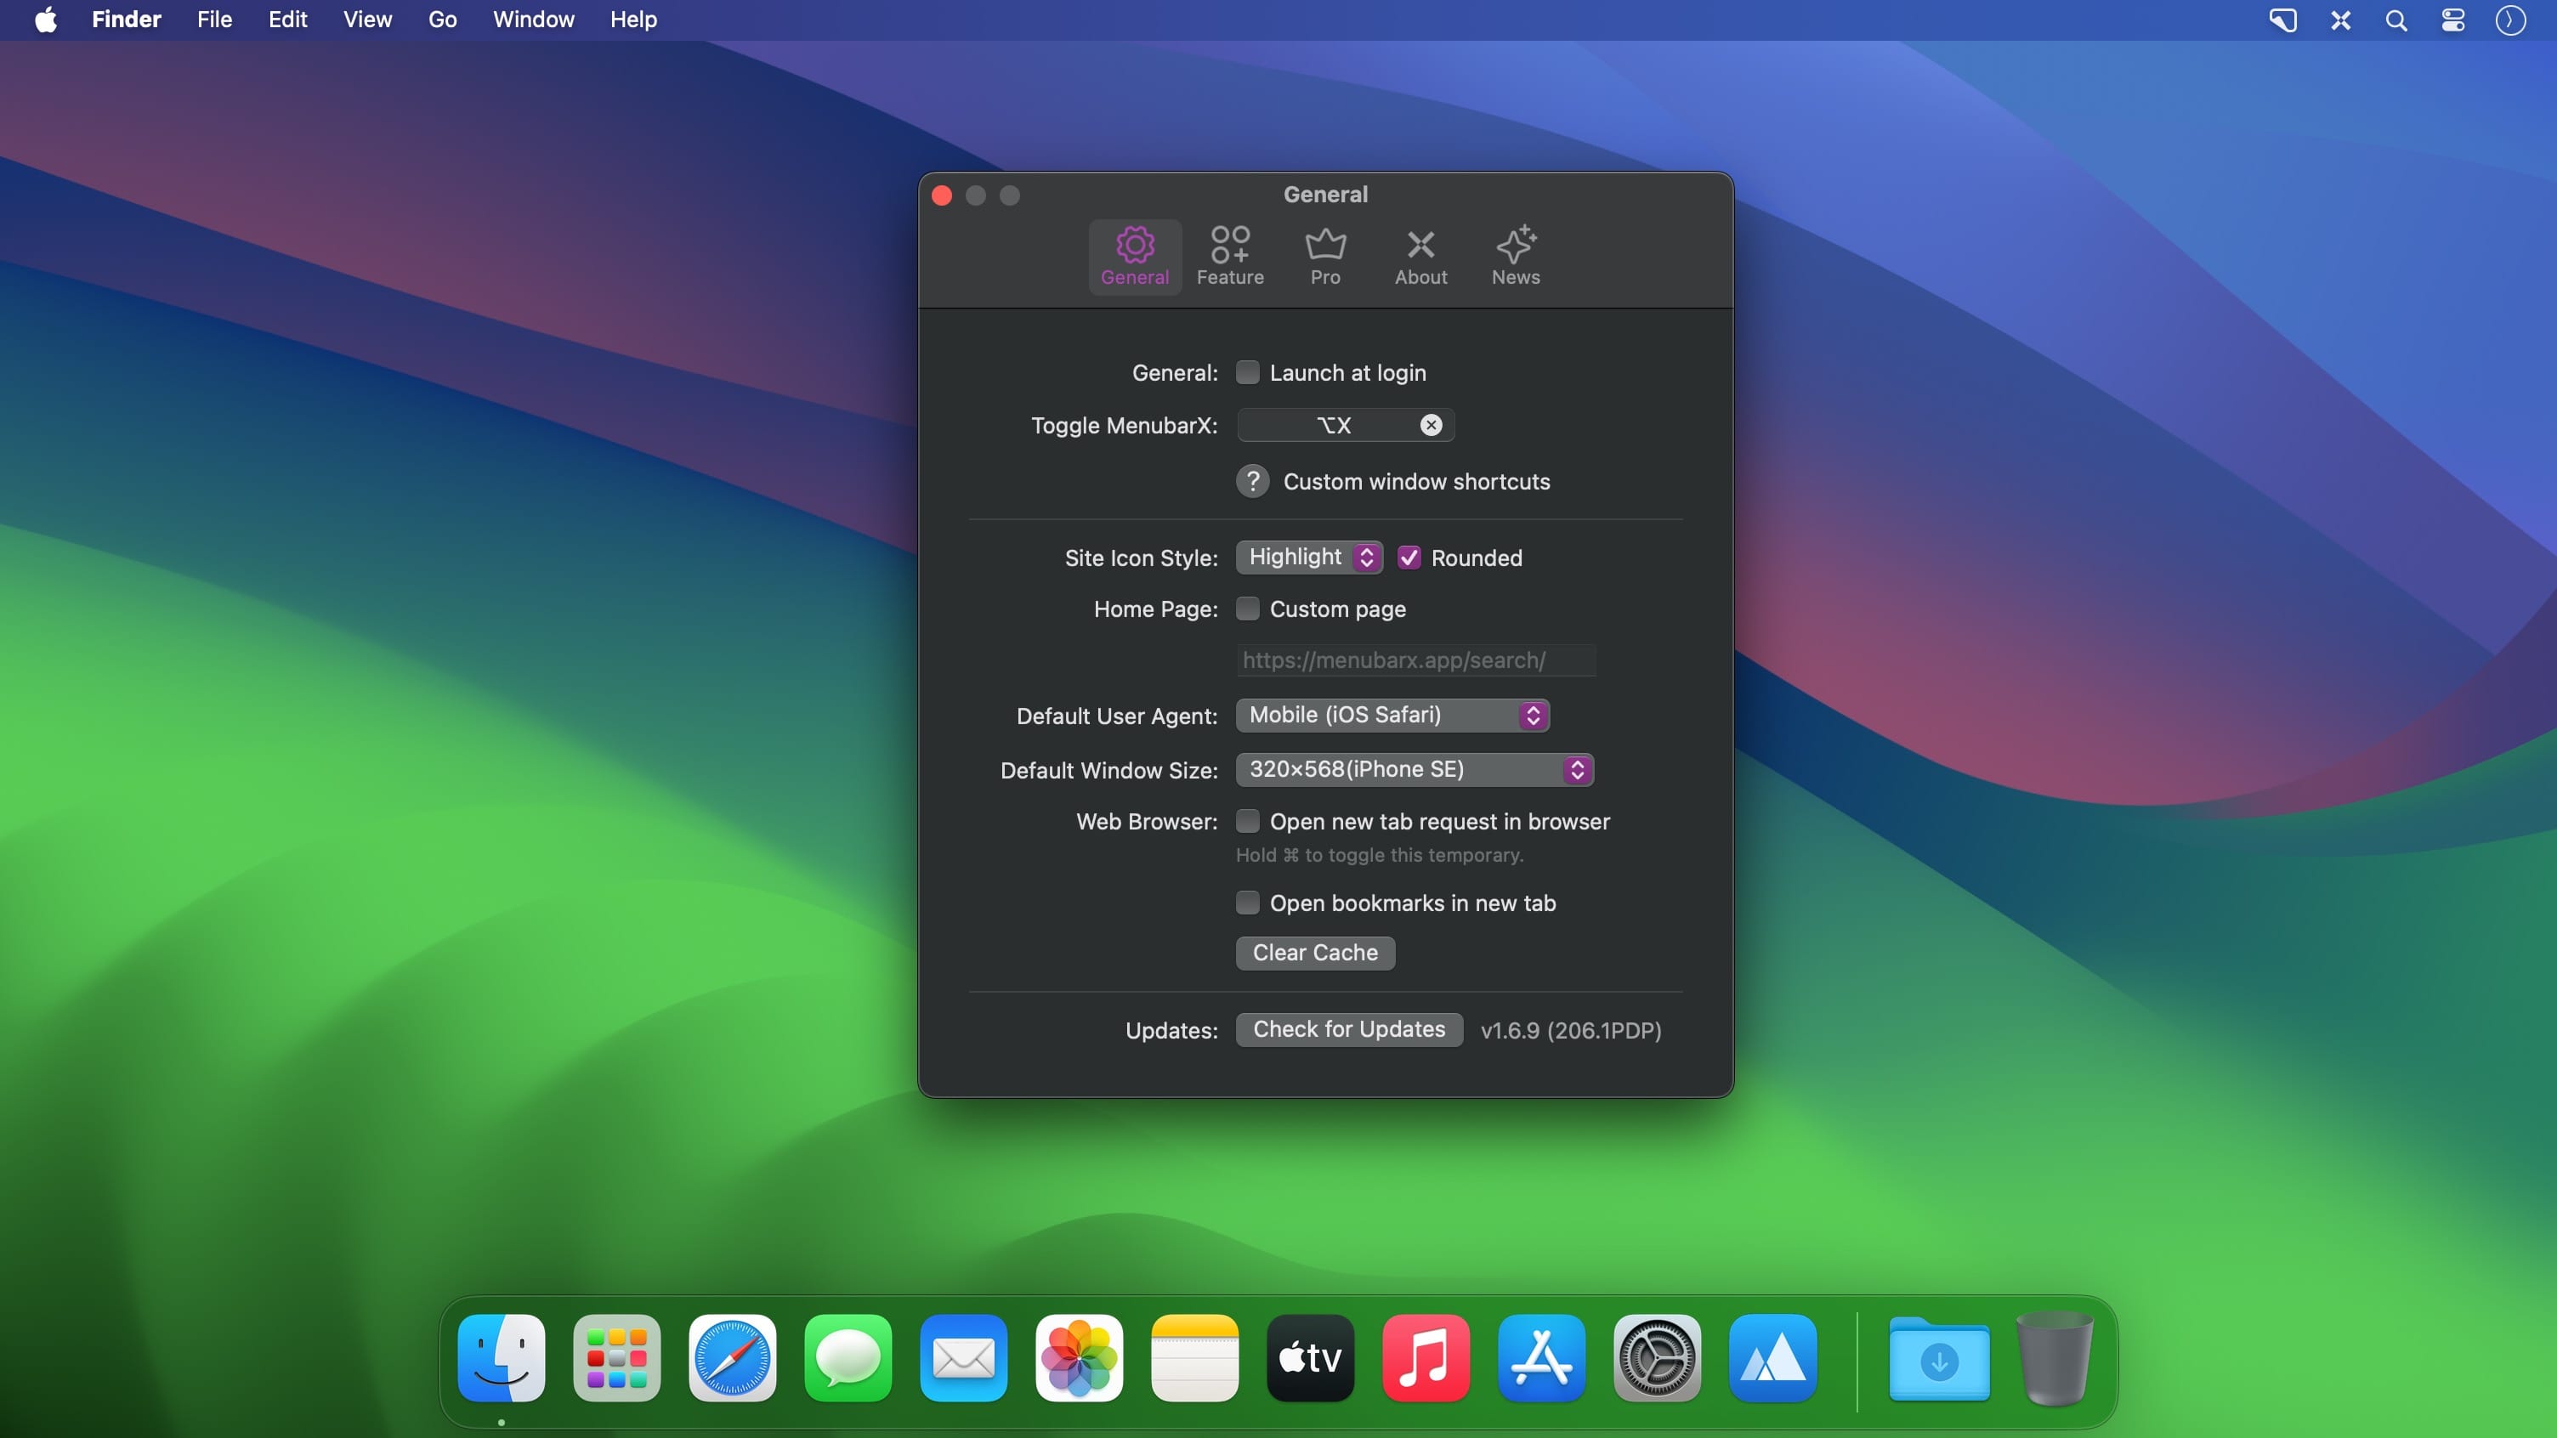
Task: Open the Go menu
Action: [443, 20]
